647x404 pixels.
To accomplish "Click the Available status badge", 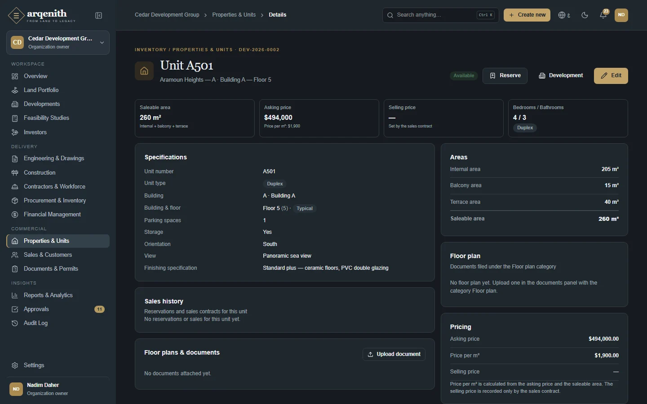I will coord(464,76).
